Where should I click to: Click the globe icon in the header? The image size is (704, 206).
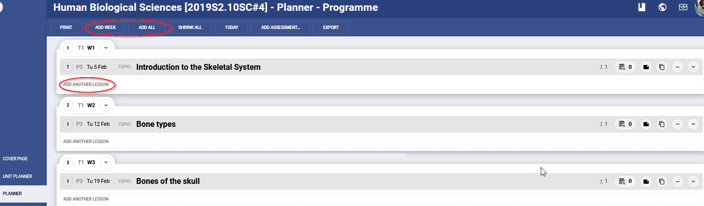pyautogui.click(x=662, y=7)
